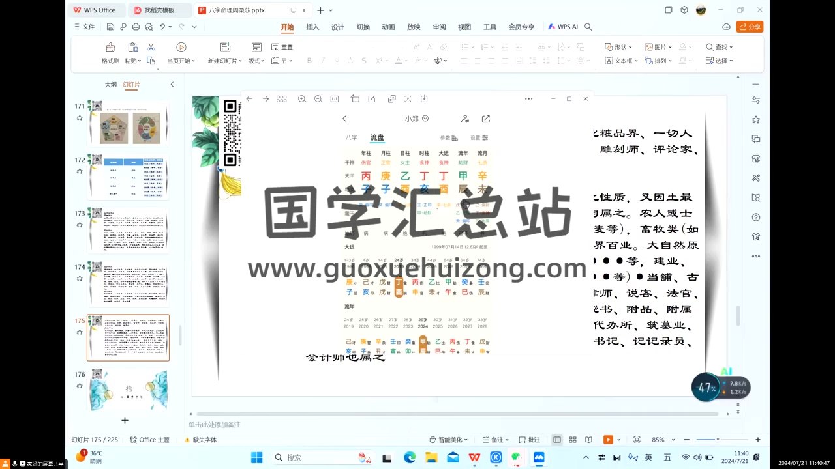
Task: Open the 动画 Animation ribbon tab
Action: click(388, 27)
